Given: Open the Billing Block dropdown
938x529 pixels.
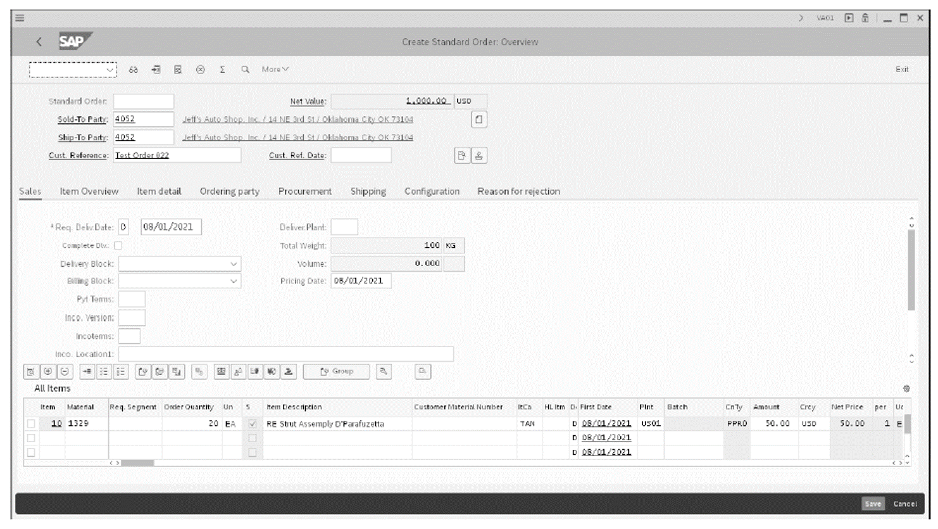Looking at the screenshot, I should click(x=233, y=280).
